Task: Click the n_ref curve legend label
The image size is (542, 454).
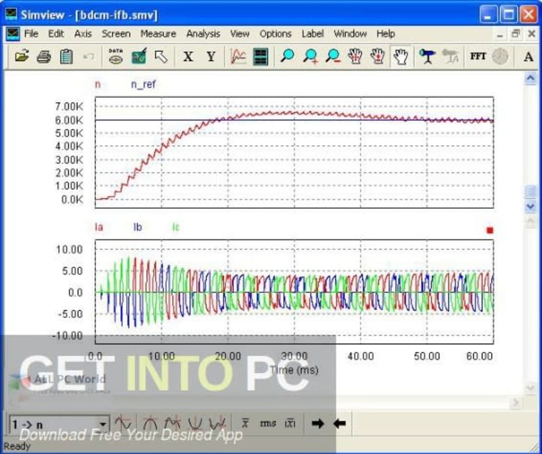Action: [144, 84]
